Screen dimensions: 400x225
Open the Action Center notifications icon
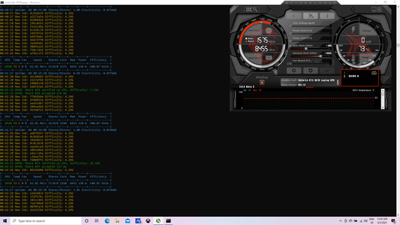393,221
